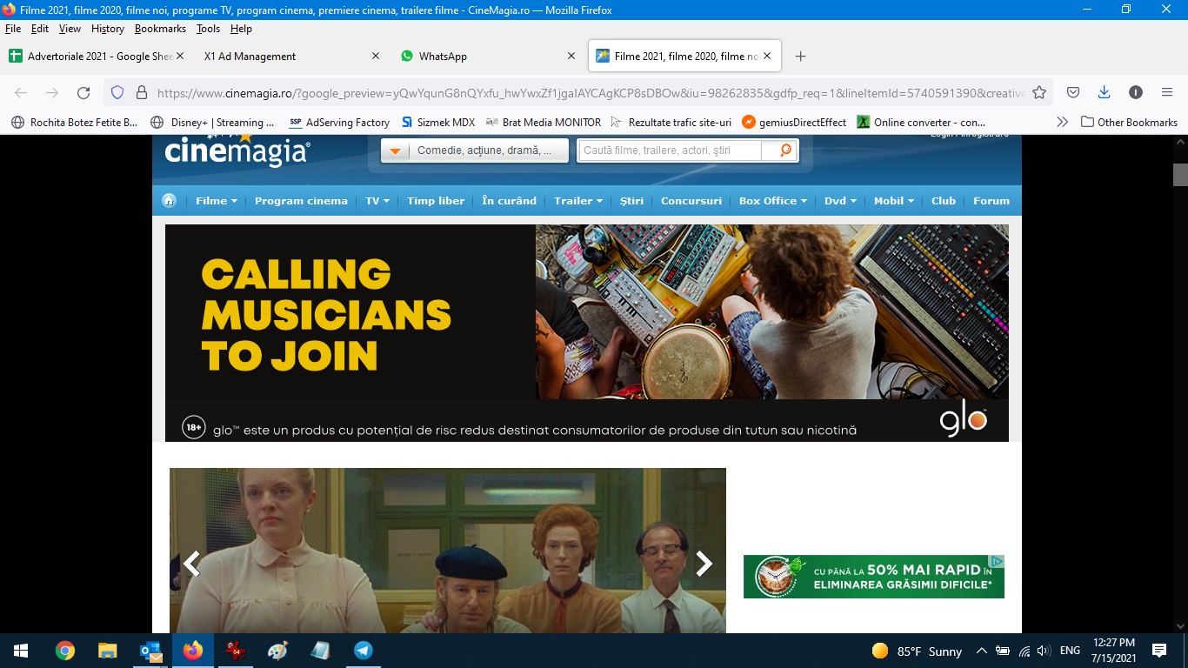This screenshot has height=668, width=1188.
Task: Open the Firefox hamburger menu
Action: 1167,92
